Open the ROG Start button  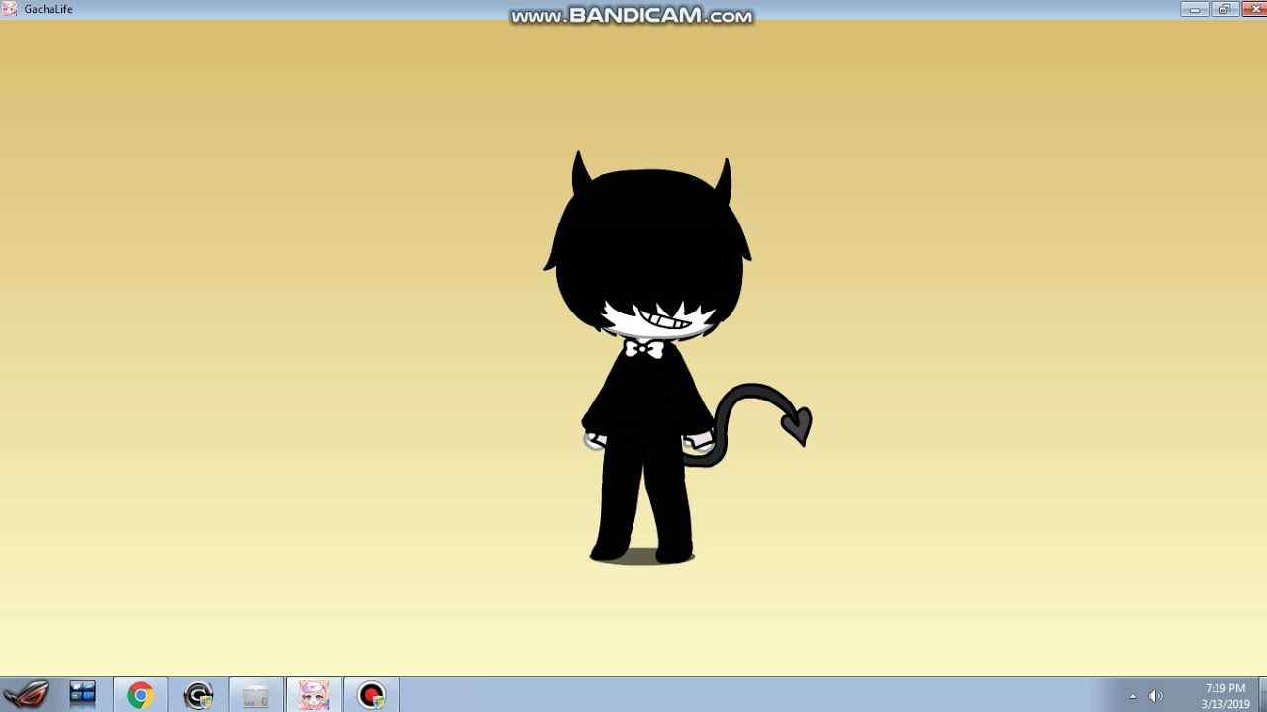(x=26, y=695)
